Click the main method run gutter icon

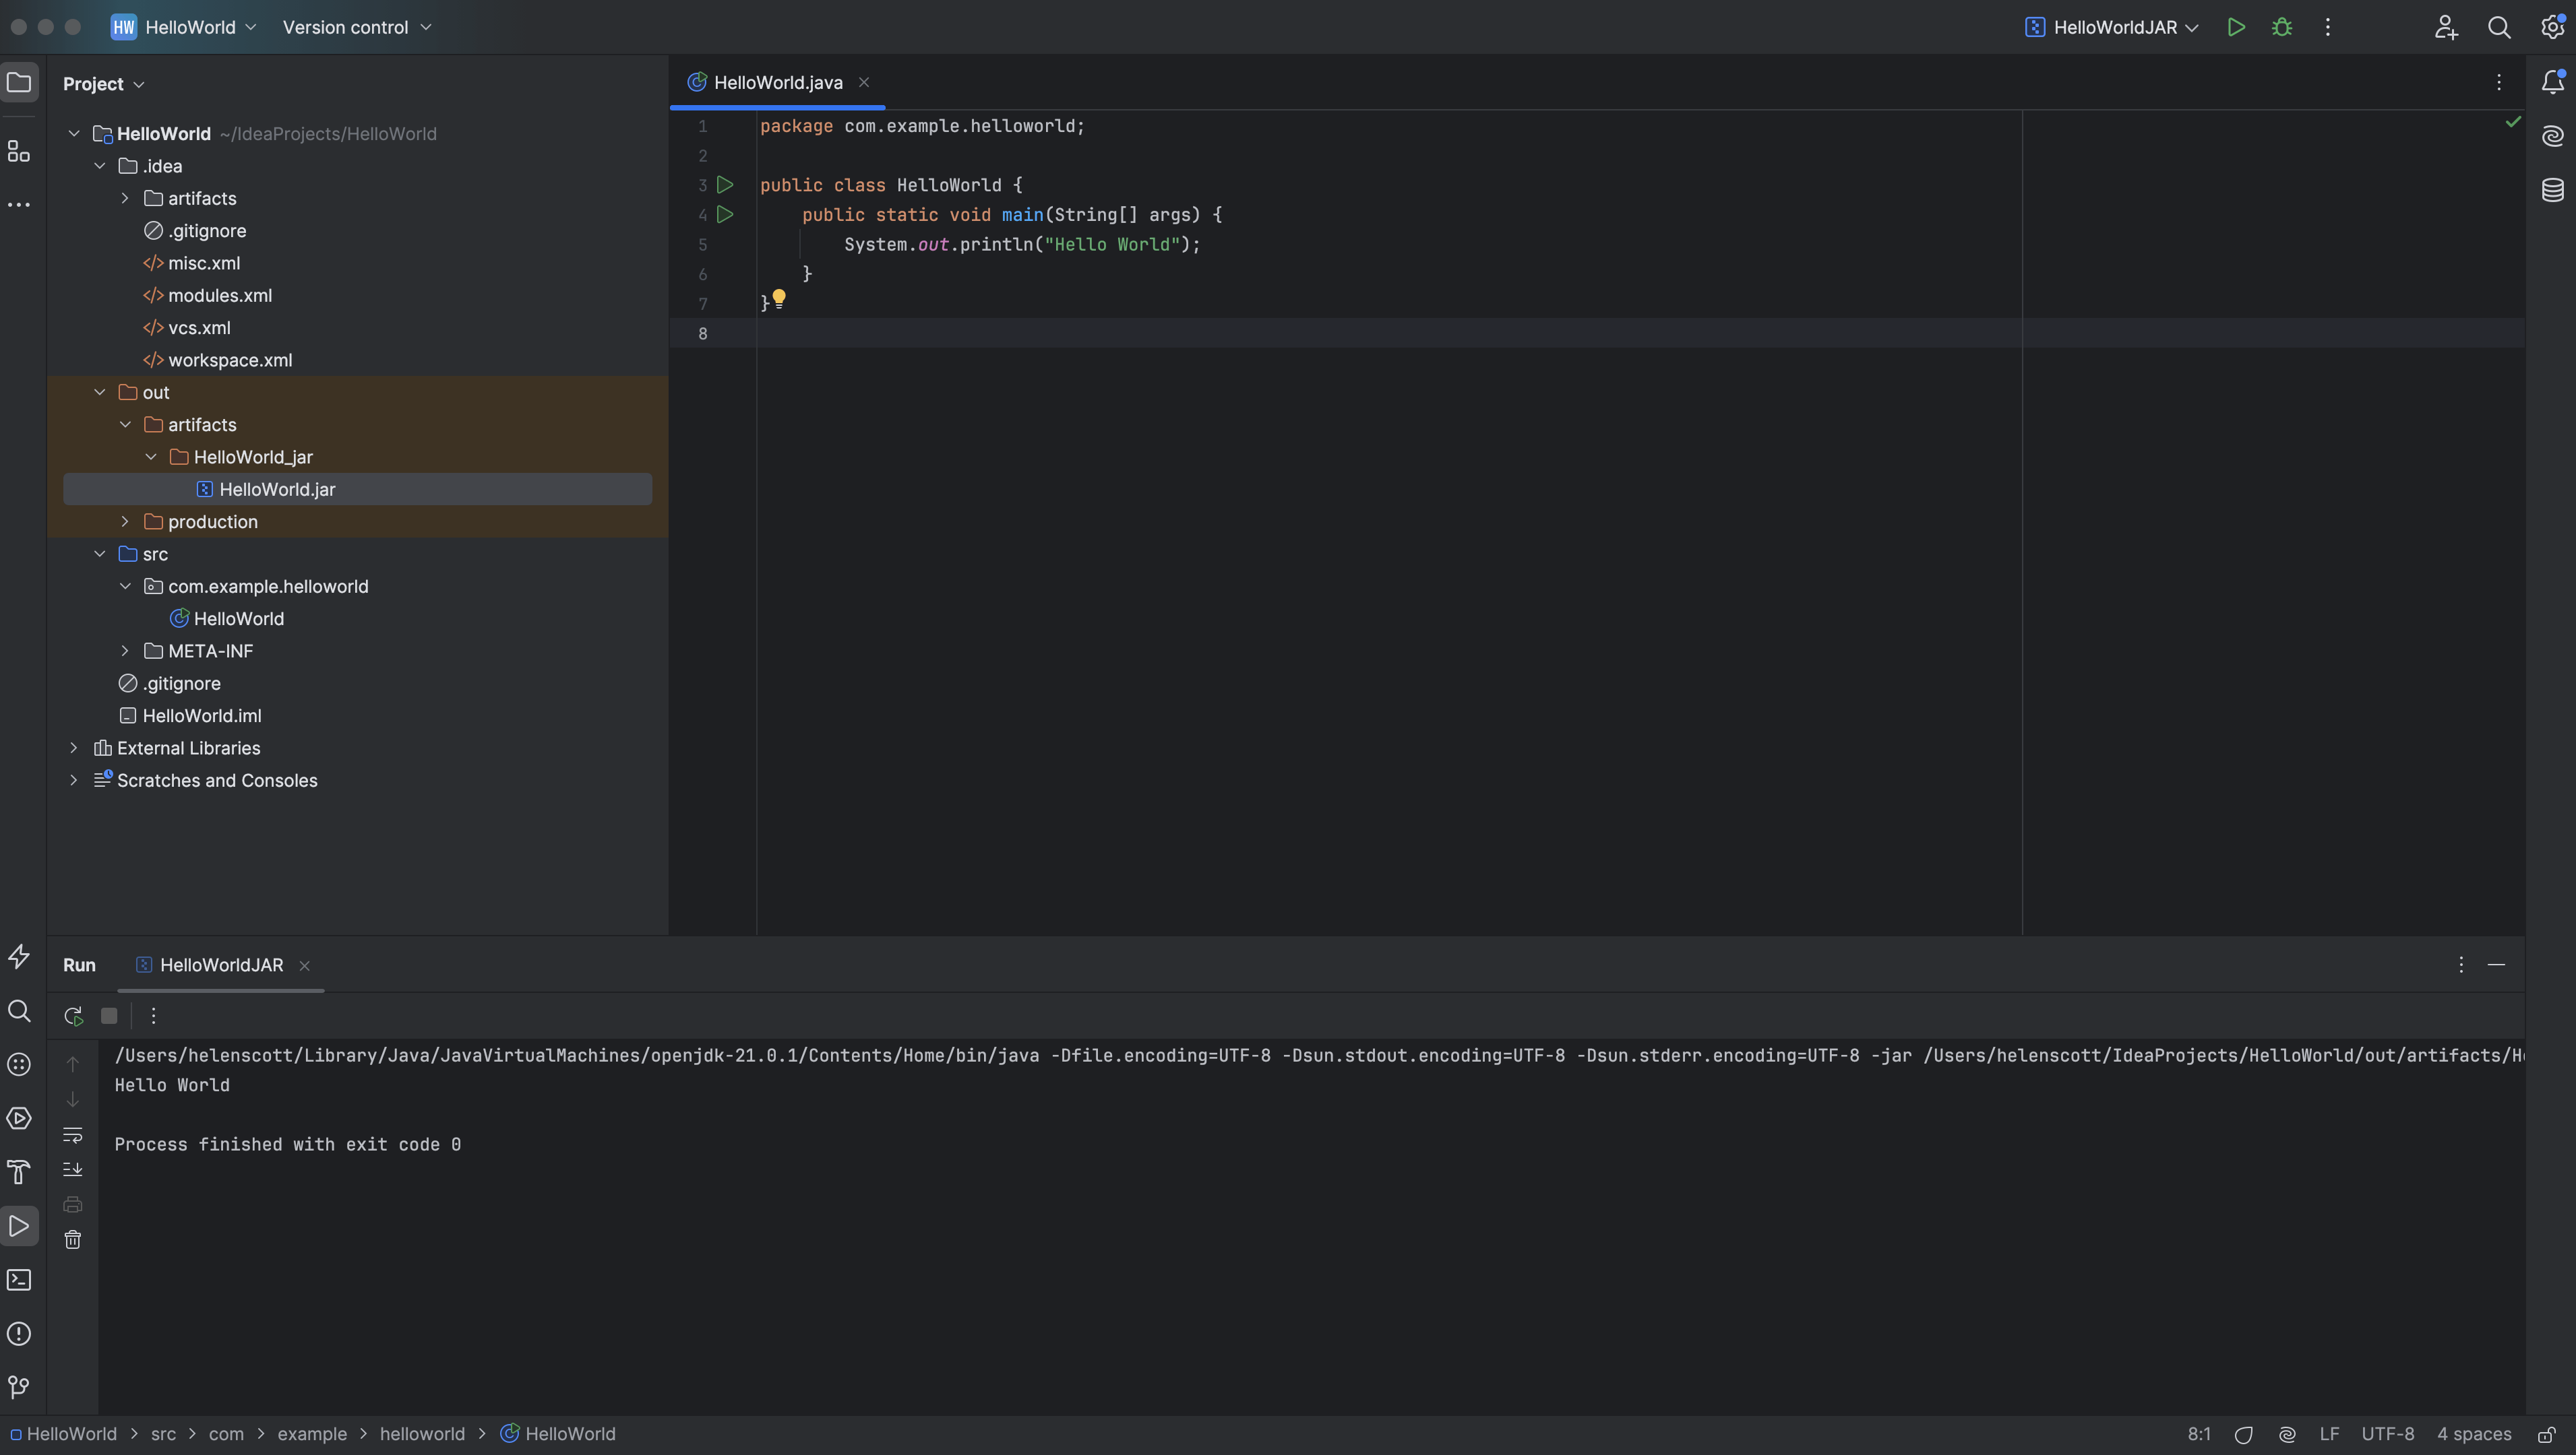pos(726,215)
